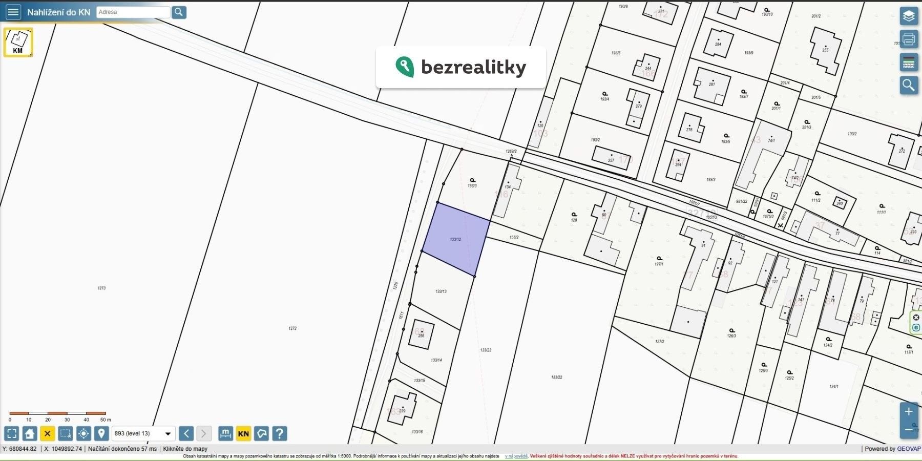Click 'Načítání dokončeno 57 ms' status text

(122, 449)
